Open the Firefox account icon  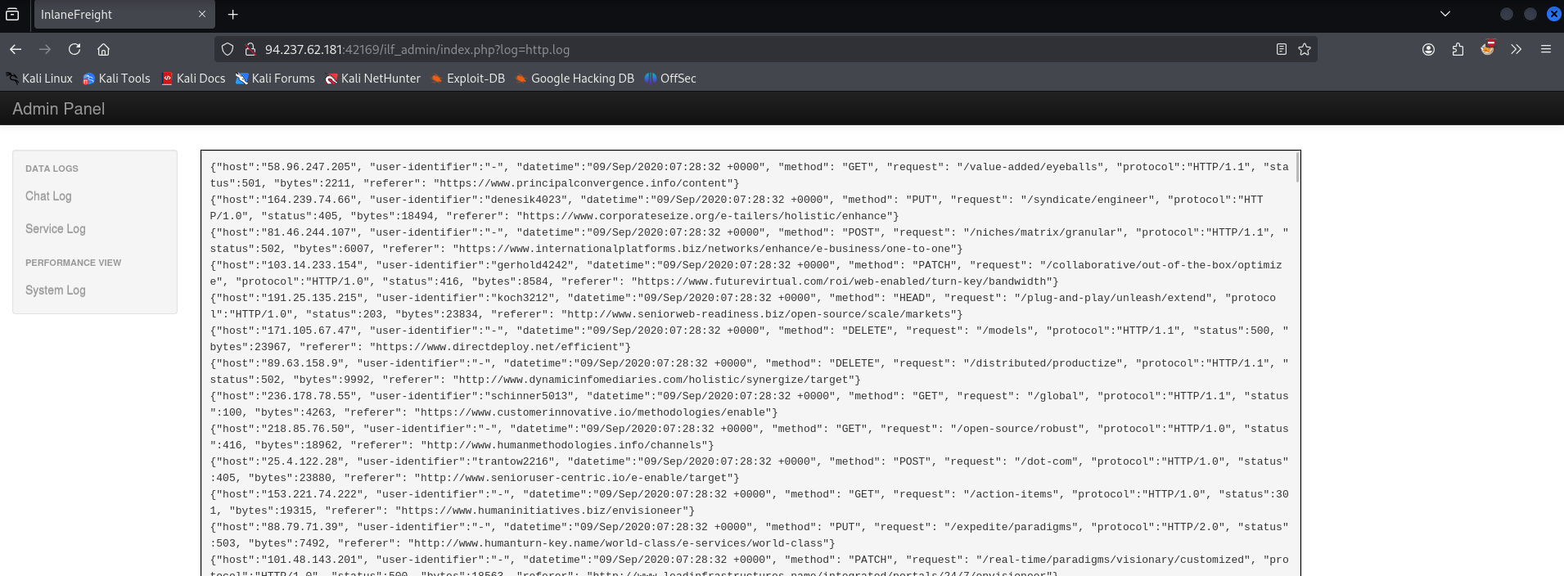pos(1428,49)
